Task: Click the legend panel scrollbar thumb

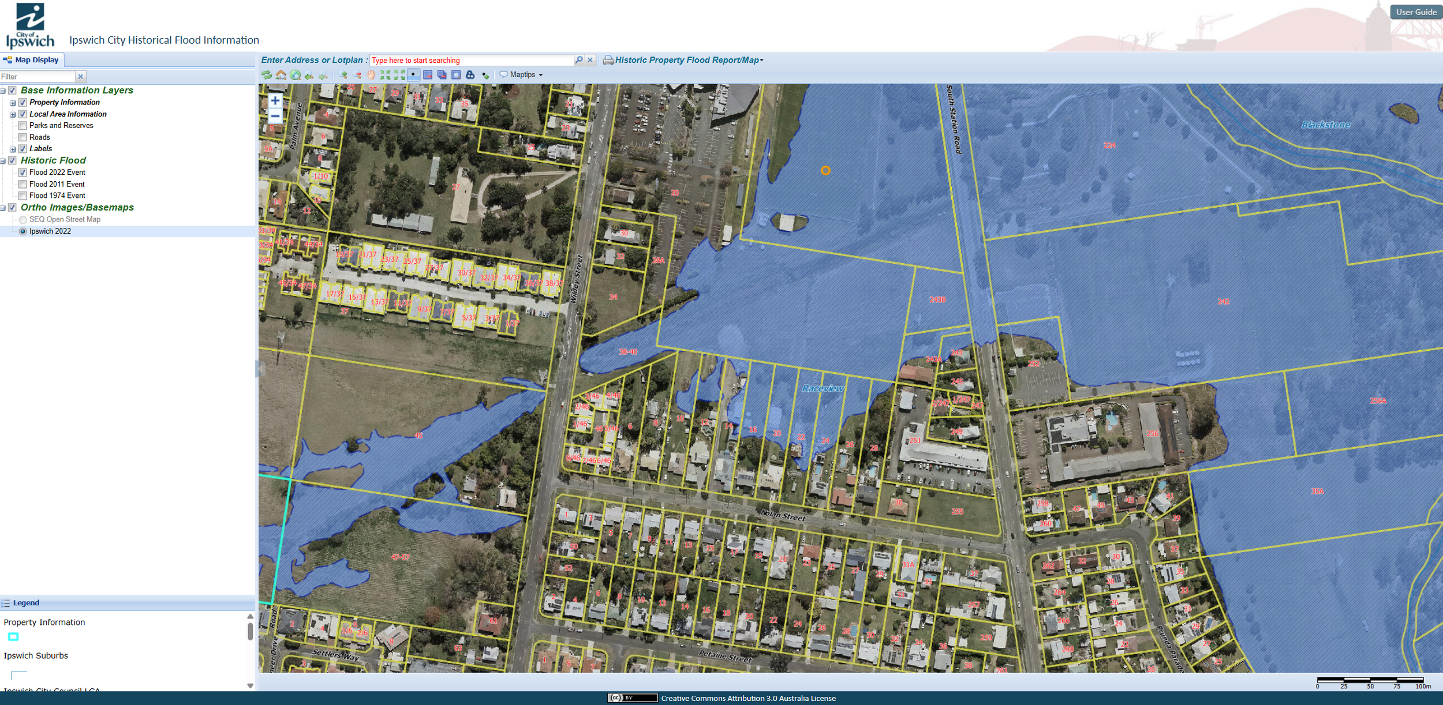Action: [251, 631]
